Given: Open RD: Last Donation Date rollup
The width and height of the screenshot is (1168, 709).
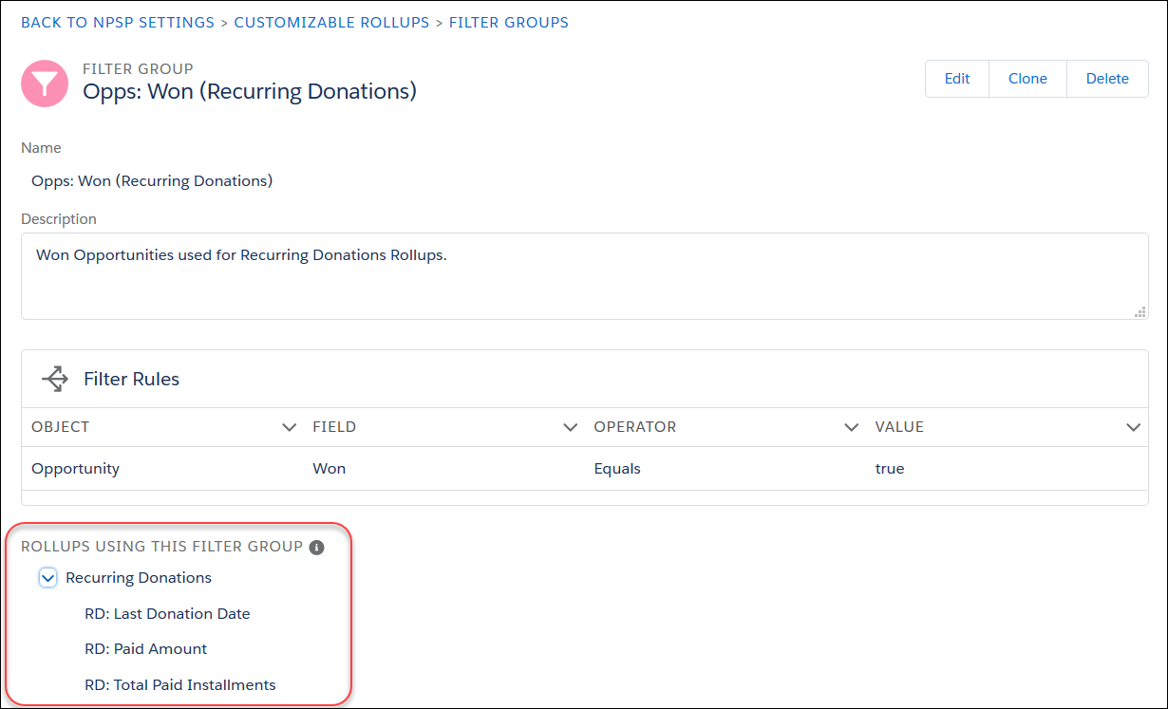Looking at the screenshot, I should 167,613.
